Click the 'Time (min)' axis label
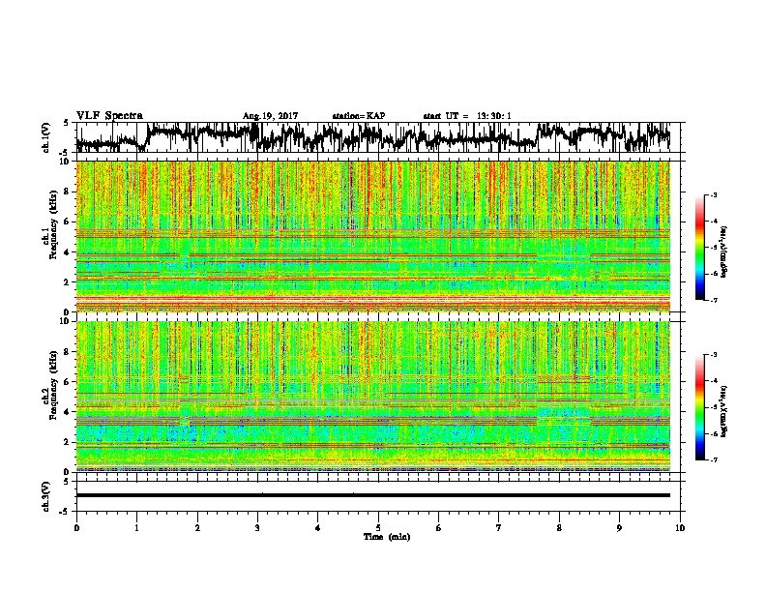Viewport: 766px width, 592px height. [387, 537]
